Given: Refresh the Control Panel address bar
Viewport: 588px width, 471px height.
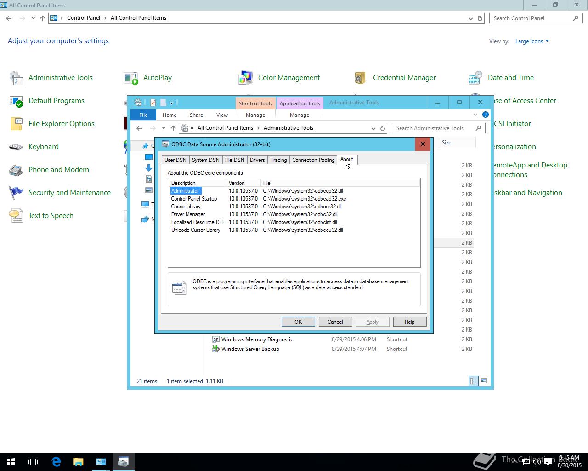Looking at the screenshot, I should [x=480, y=18].
